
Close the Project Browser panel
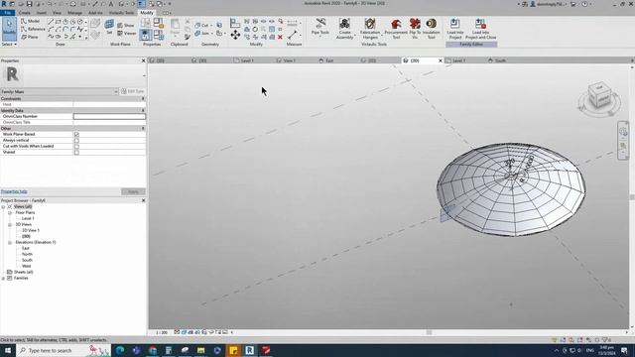click(143, 200)
